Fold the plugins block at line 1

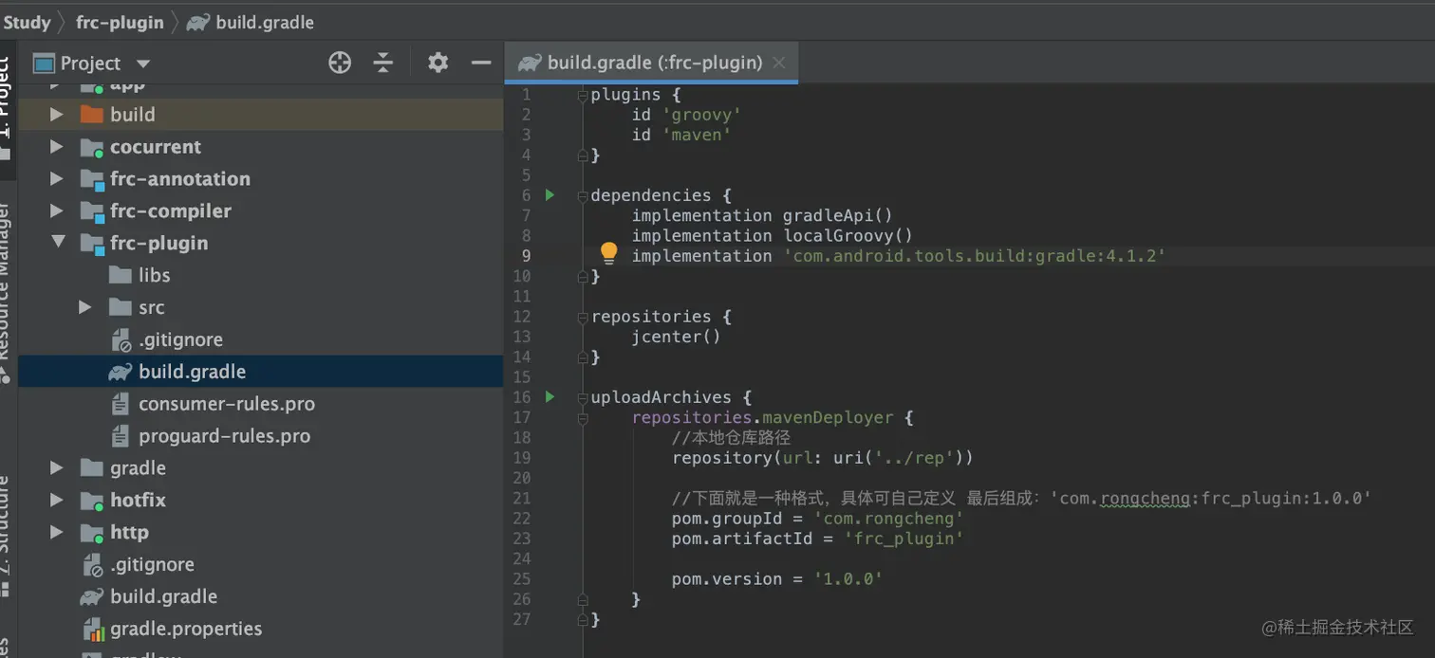[583, 95]
